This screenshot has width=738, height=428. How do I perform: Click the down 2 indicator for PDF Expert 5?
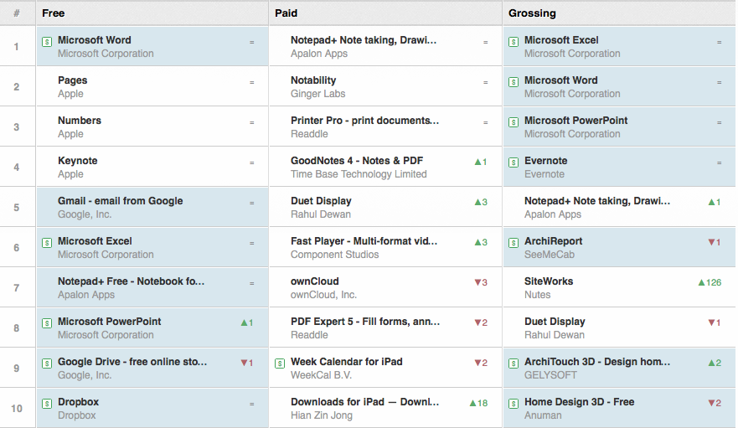[x=481, y=322]
